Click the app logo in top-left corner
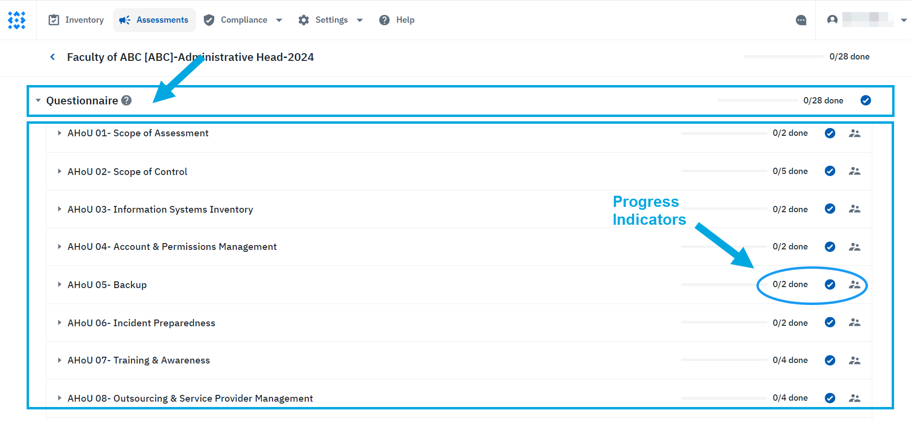 pos(17,20)
